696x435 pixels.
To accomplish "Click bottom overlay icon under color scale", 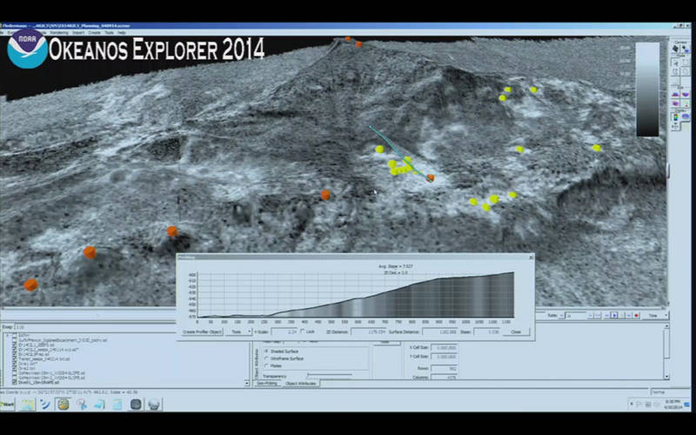I will [x=675, y=126].
